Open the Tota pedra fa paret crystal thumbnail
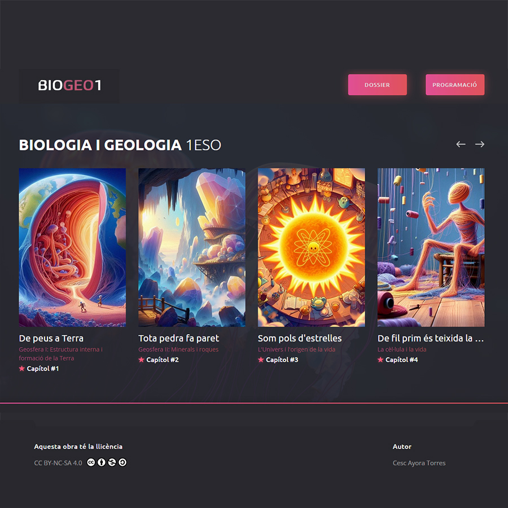Viewport: 508px width, 508px height. point(192,247)
